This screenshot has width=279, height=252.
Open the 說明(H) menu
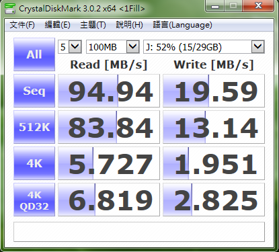tap(129, 25)
